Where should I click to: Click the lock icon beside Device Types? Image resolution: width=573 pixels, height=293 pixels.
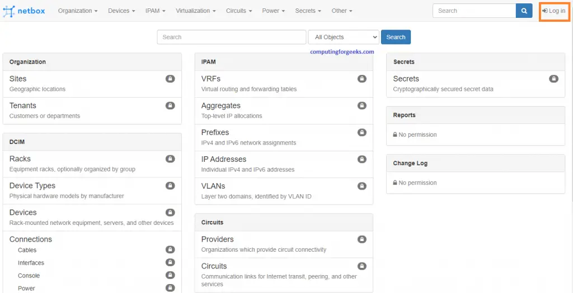click(x=170, y=185)
